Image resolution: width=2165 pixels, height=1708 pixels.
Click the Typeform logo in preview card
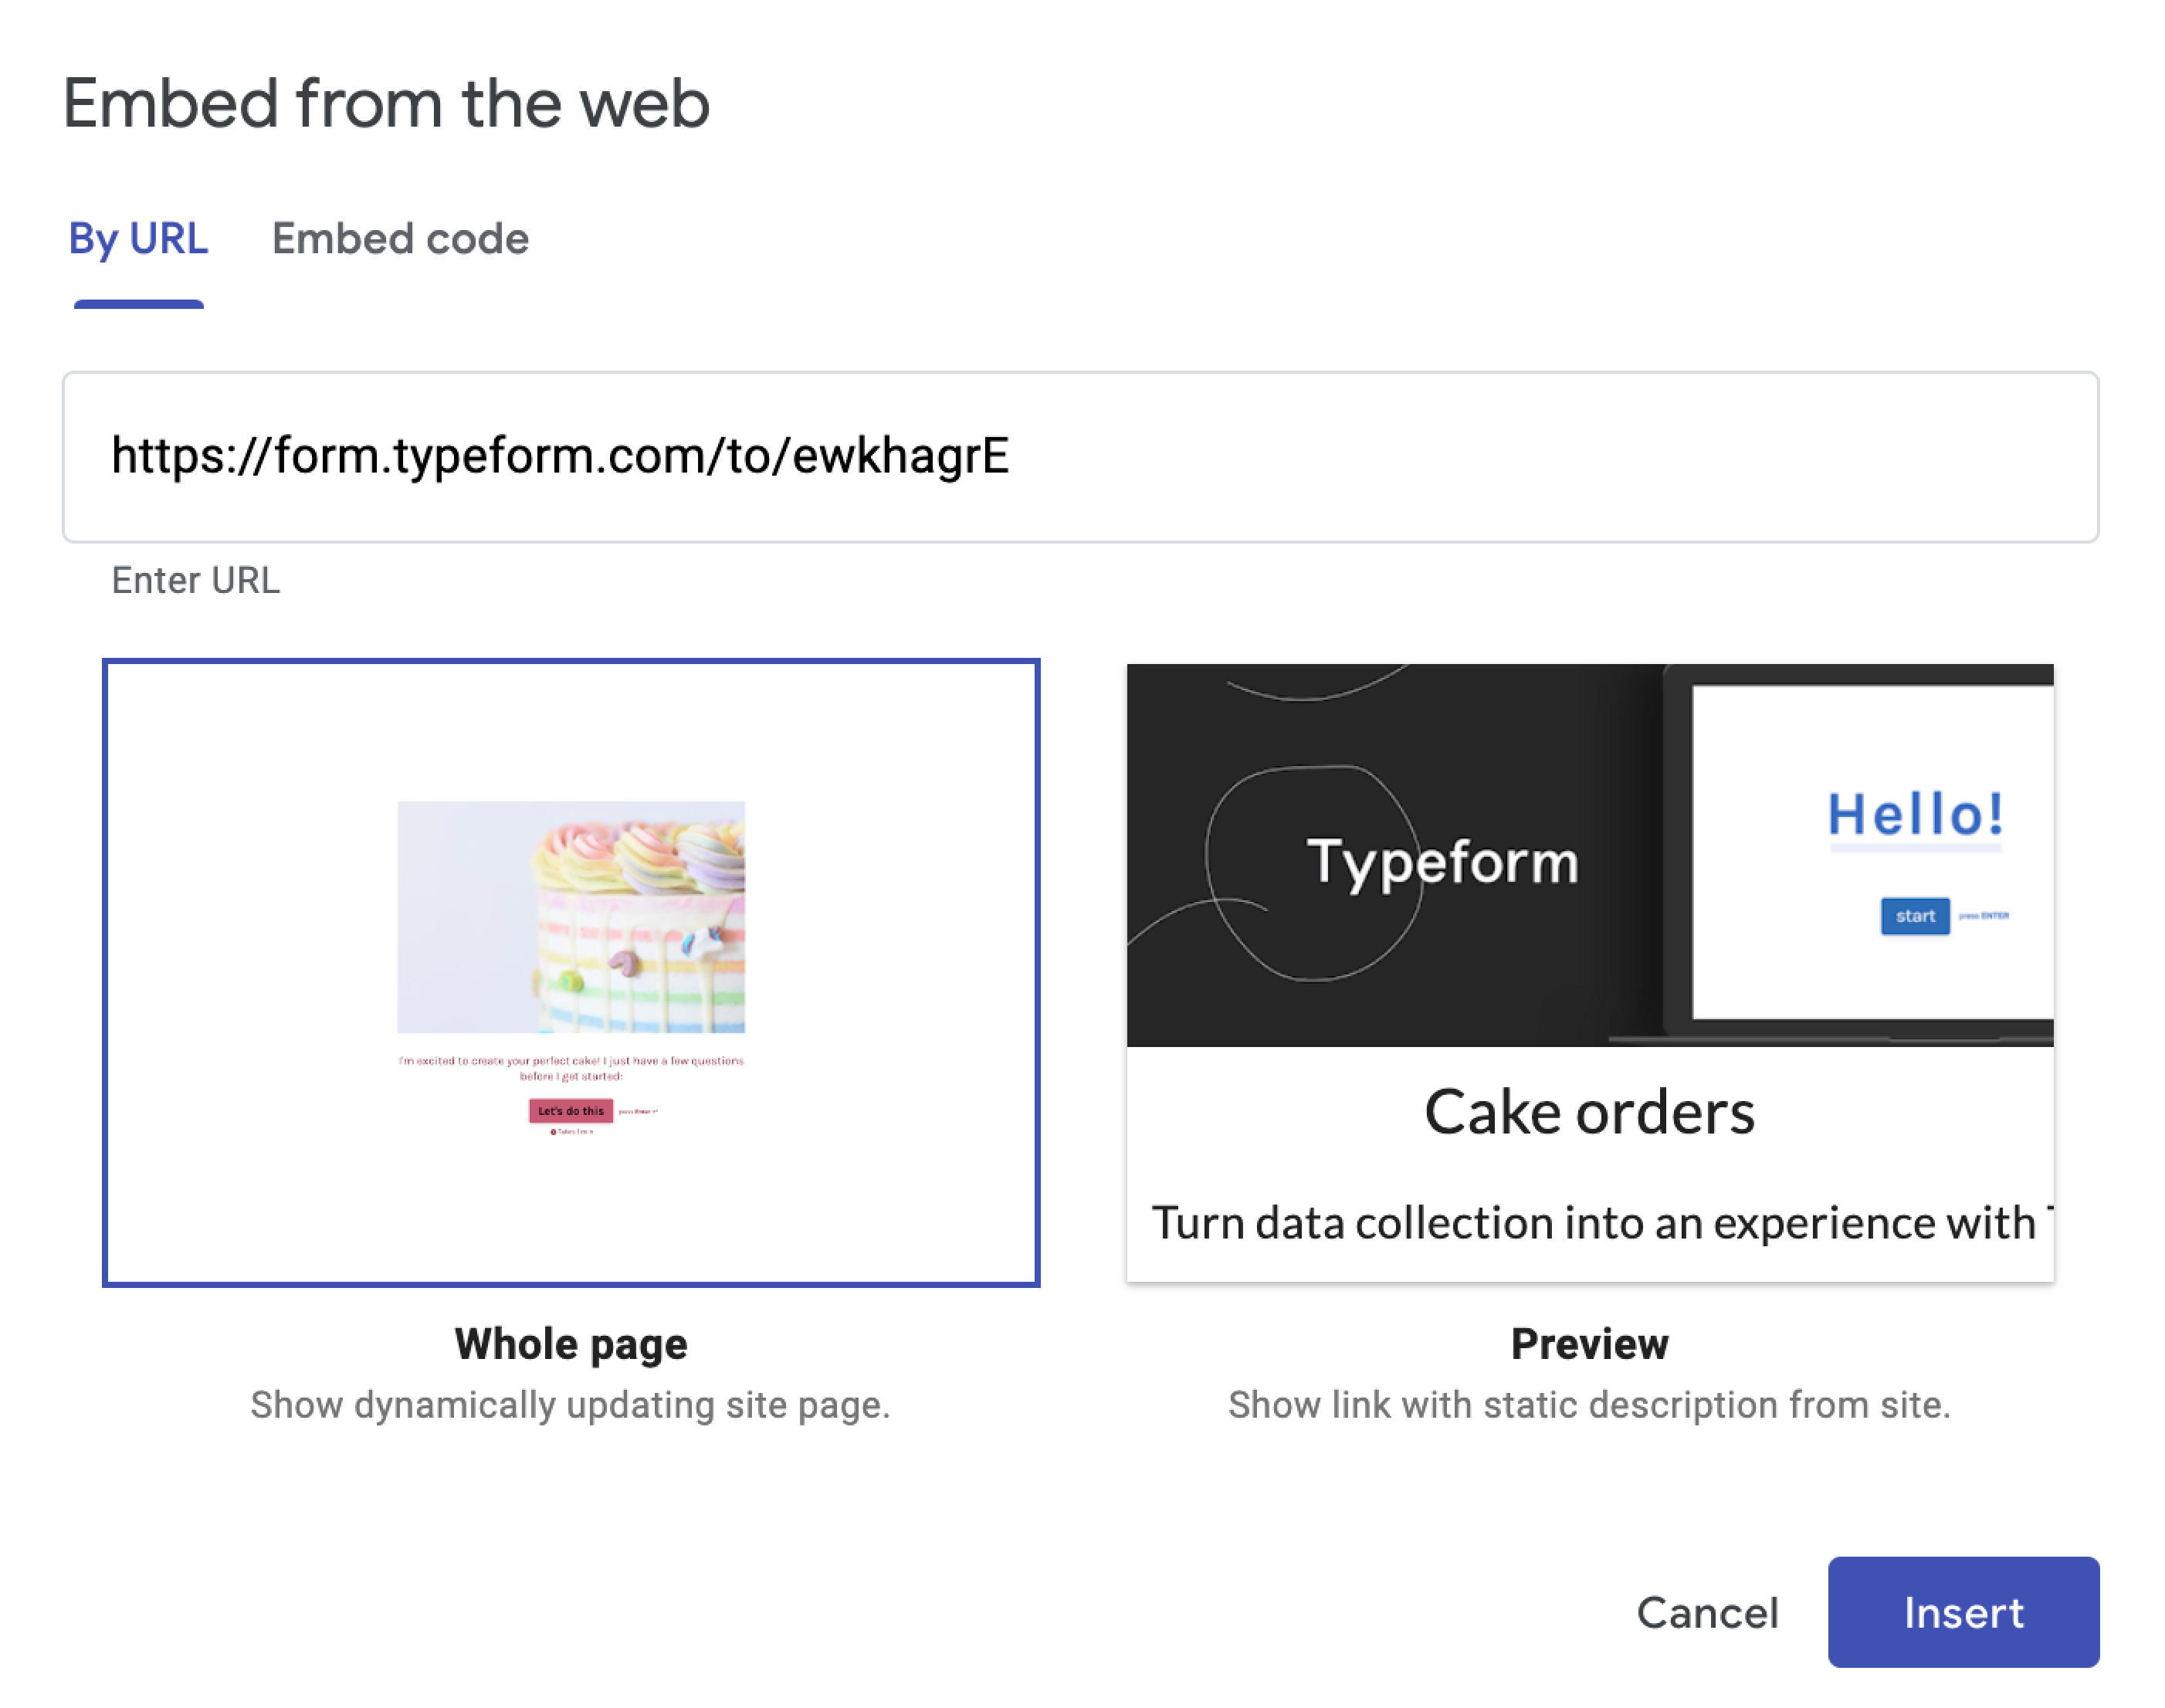click(x=1442, y=861)
